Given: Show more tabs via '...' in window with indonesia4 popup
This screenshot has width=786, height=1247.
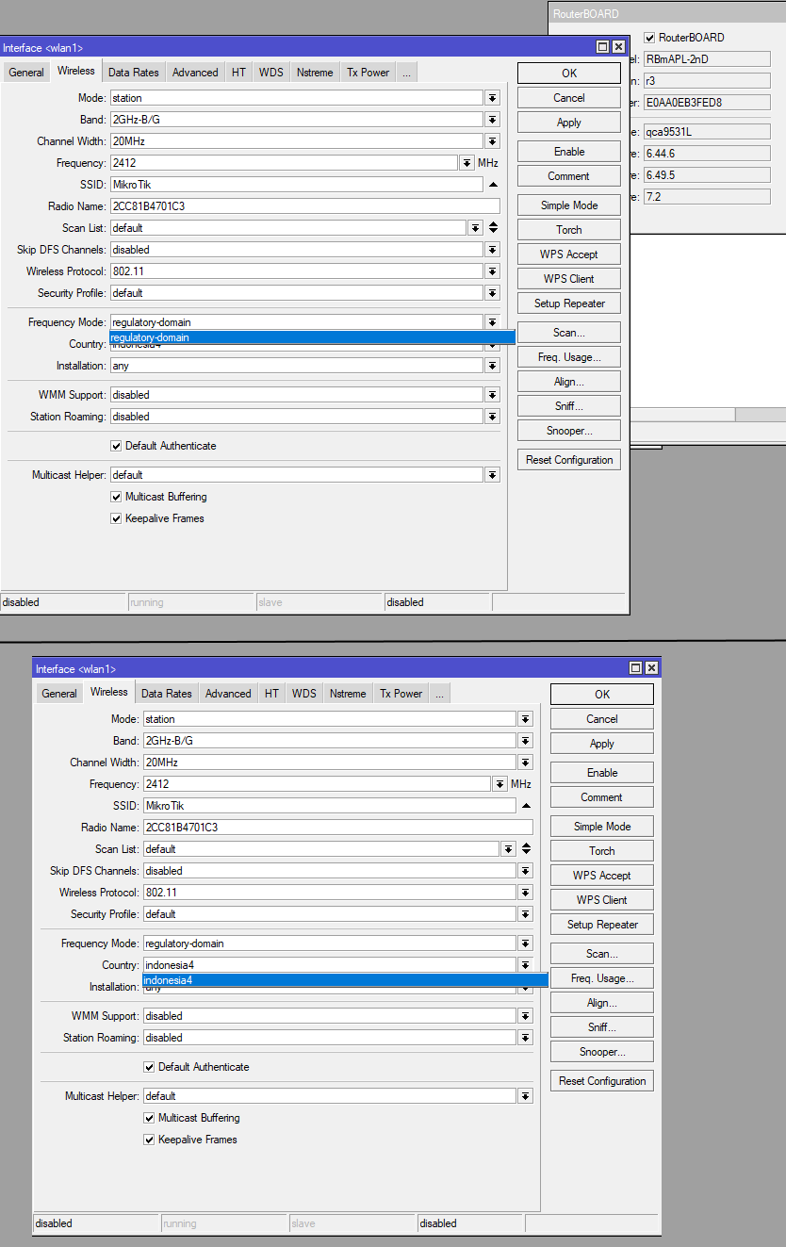Looking at the screenshot, I should (439, 694).
